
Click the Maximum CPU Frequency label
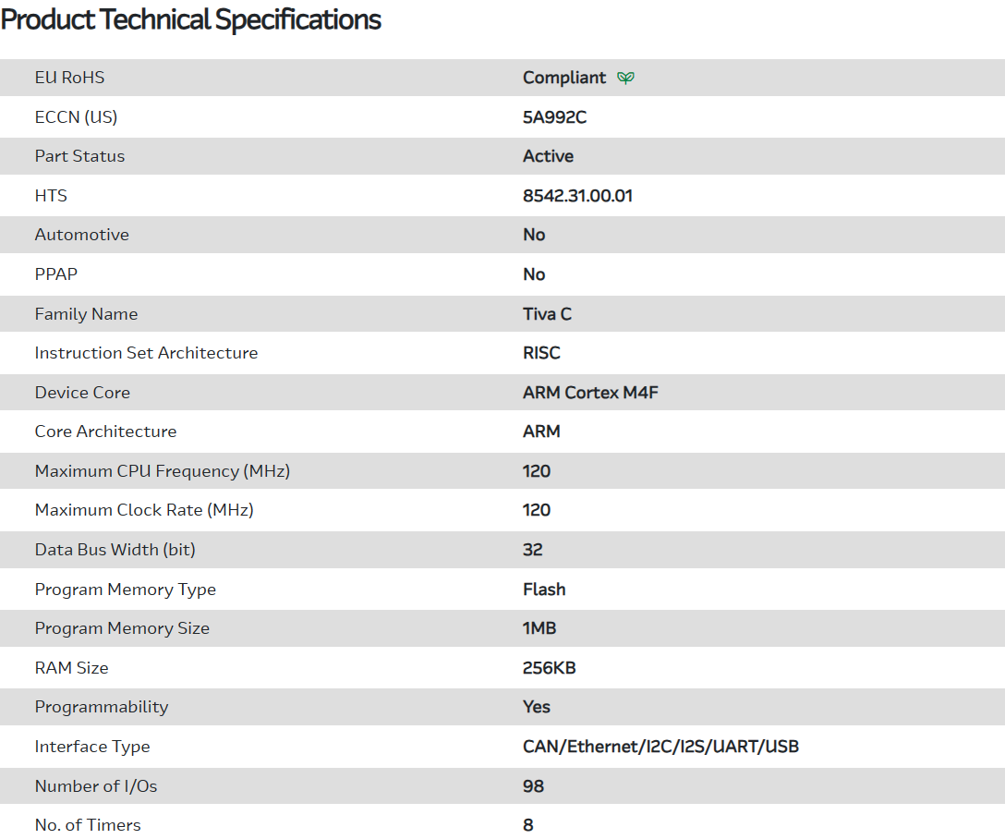[163, 471]
